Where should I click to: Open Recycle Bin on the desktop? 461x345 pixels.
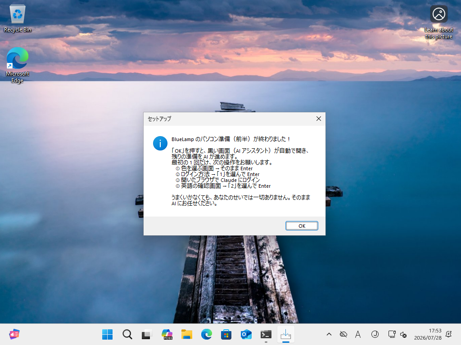18,18
